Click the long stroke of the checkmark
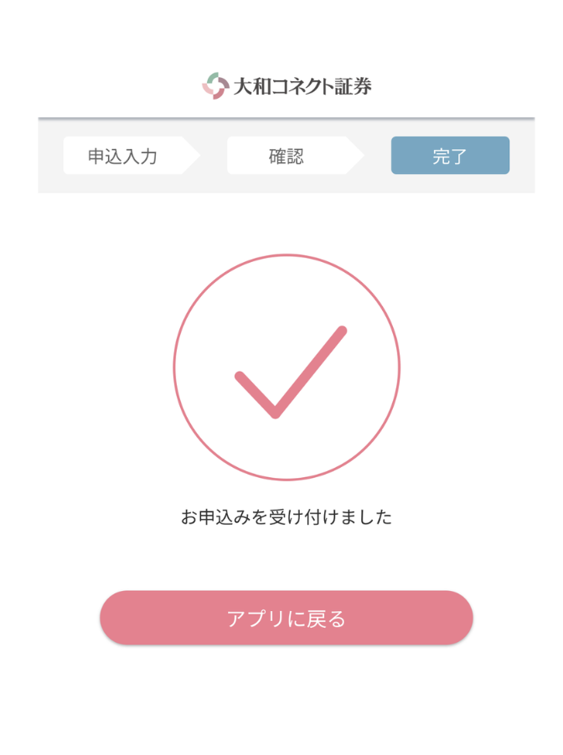563x755 pixels. 311,369
